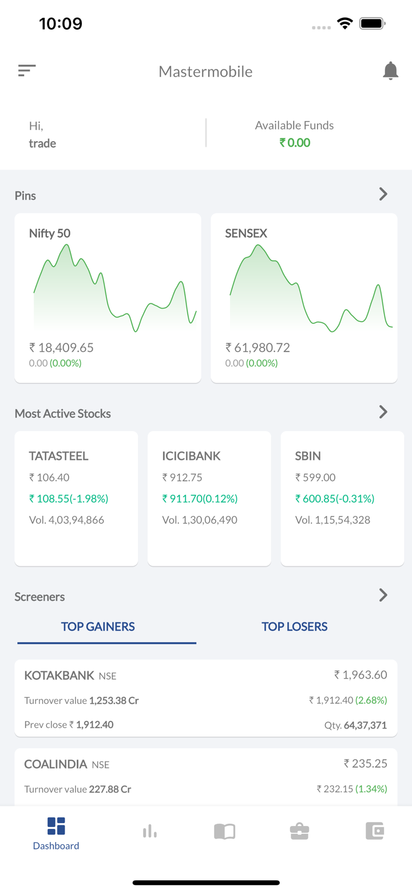Open the hamburger menu icon
Screen dimensions: 412x893
[x=27, y=70]
